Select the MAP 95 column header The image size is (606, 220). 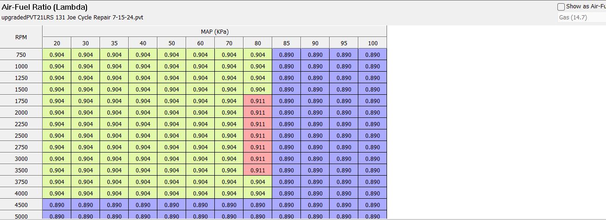[x=344, y=43]
